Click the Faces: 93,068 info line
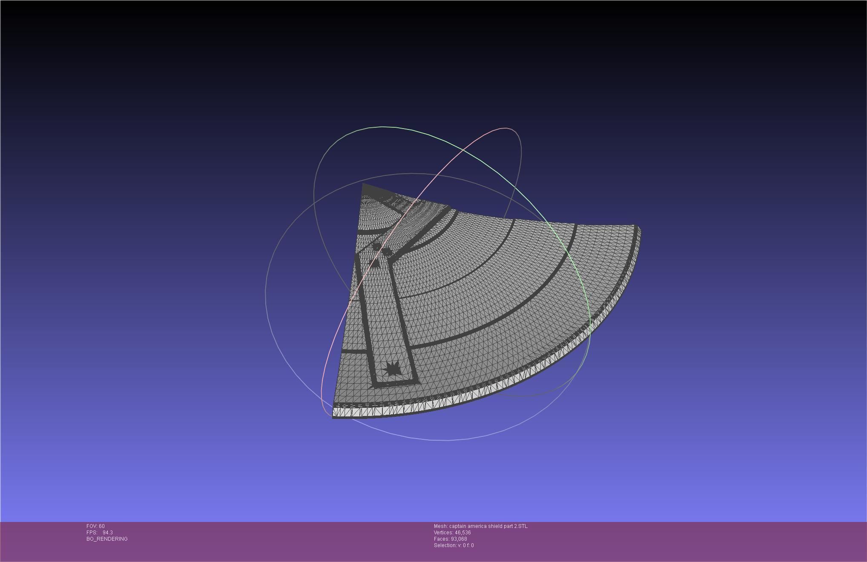Screen dimensions: 867x562 tap(450, 539)
